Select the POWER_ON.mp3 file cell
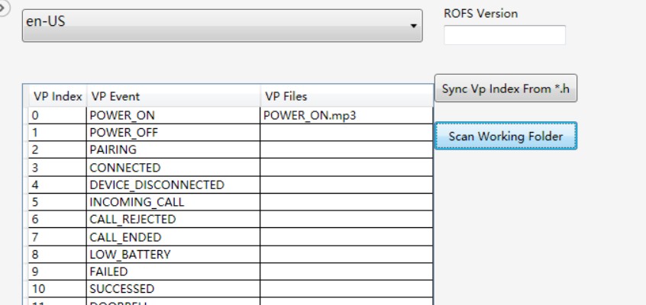646x305 pixels. [346, 116]
